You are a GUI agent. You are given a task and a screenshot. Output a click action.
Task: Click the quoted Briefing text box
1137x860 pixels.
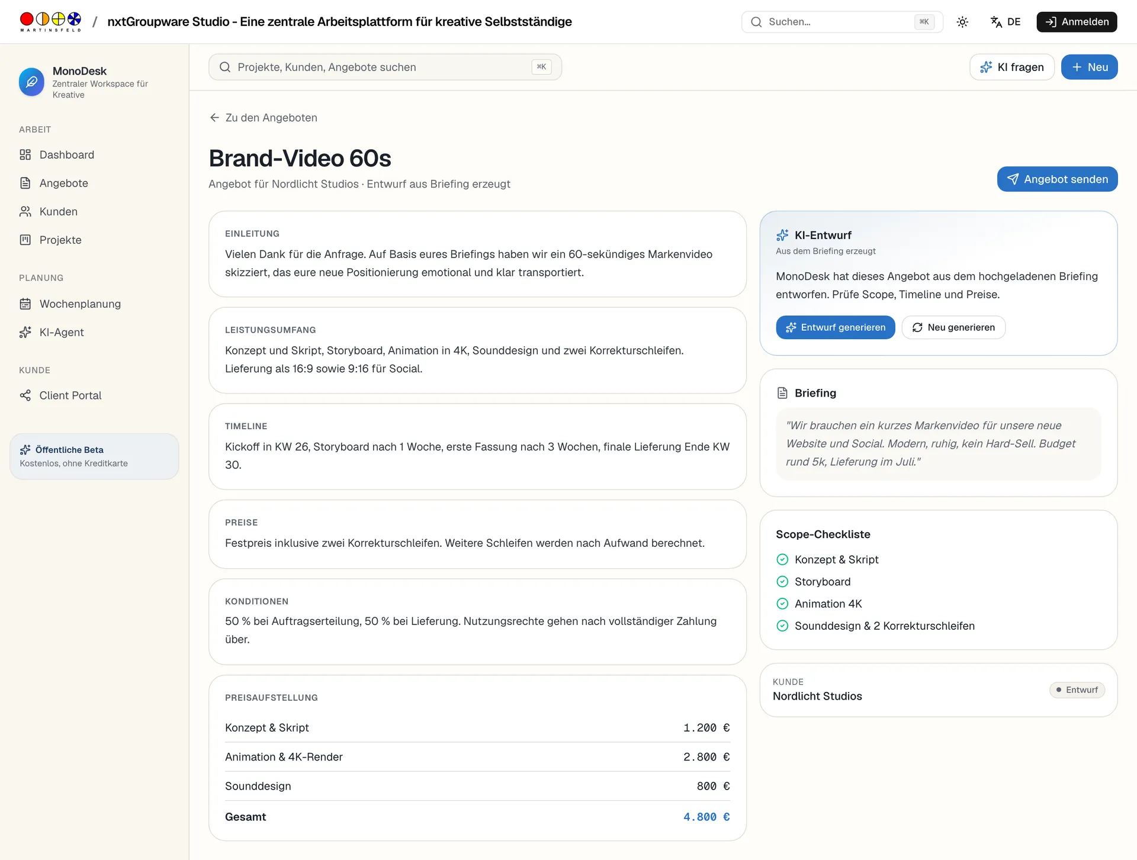coord(939,444)
